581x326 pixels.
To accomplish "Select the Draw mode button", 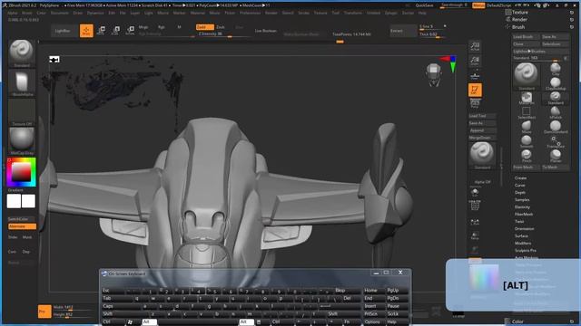I will 86,31.
